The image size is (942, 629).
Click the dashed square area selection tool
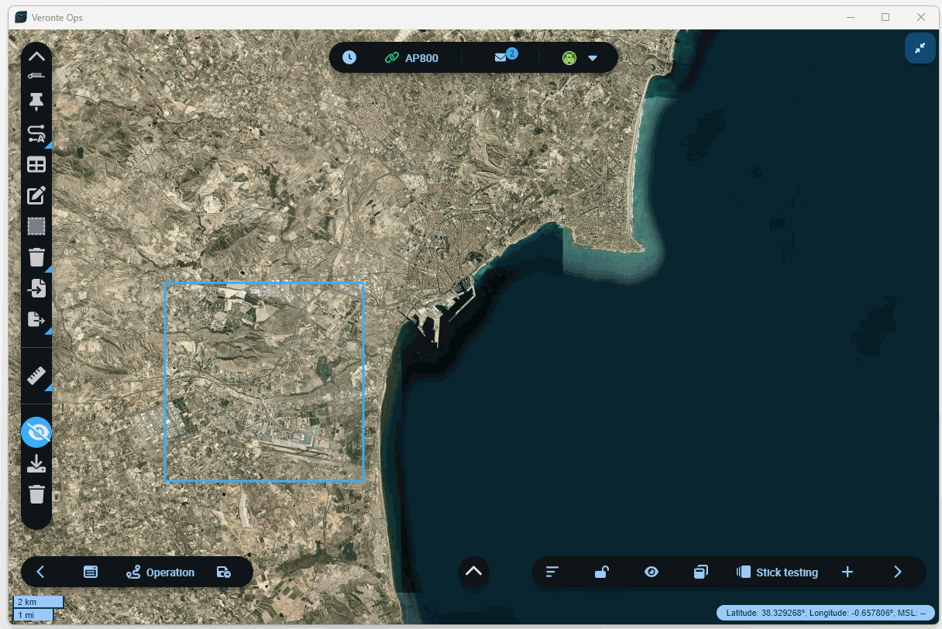pos(36,226)
